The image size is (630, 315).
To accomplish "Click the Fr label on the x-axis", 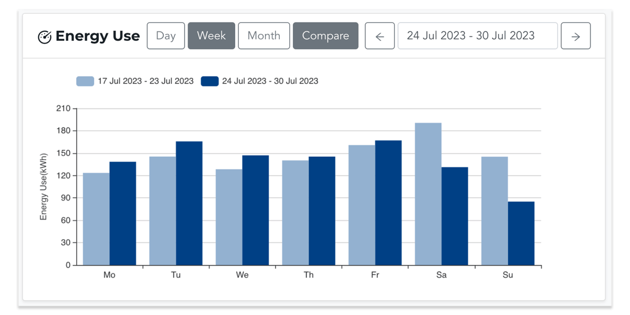I will (x=375, y=275).
